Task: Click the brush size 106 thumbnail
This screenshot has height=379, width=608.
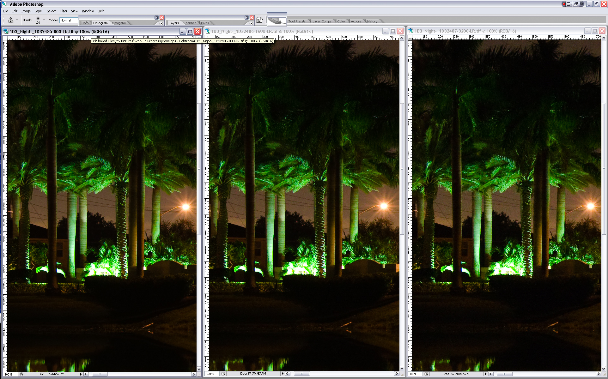Action: tap(38, 20)
